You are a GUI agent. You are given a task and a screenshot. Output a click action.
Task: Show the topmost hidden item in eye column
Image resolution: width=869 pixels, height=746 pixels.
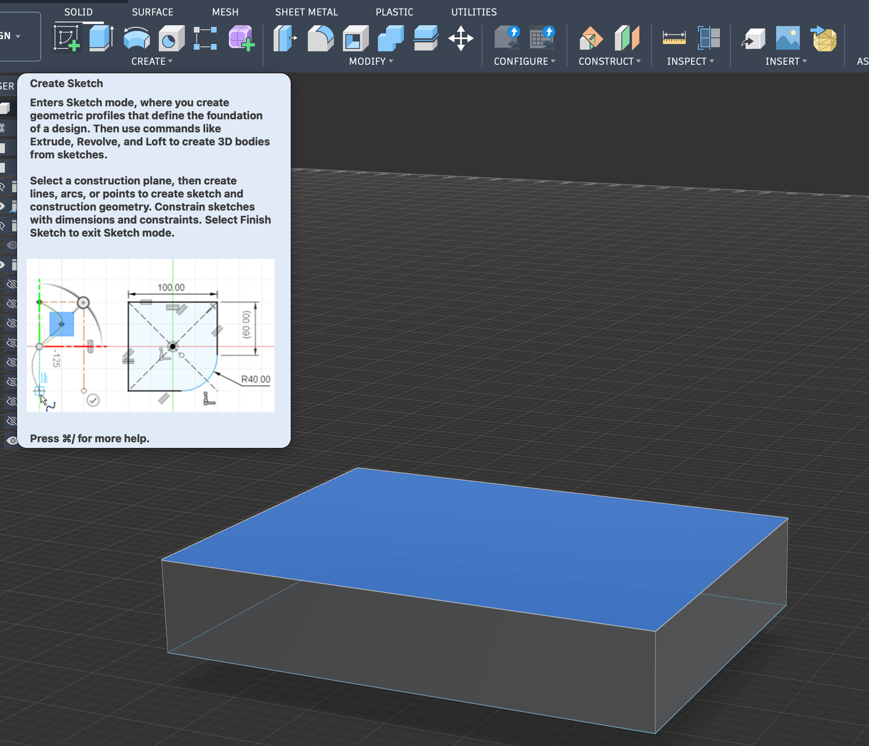(x=12, y=284)
